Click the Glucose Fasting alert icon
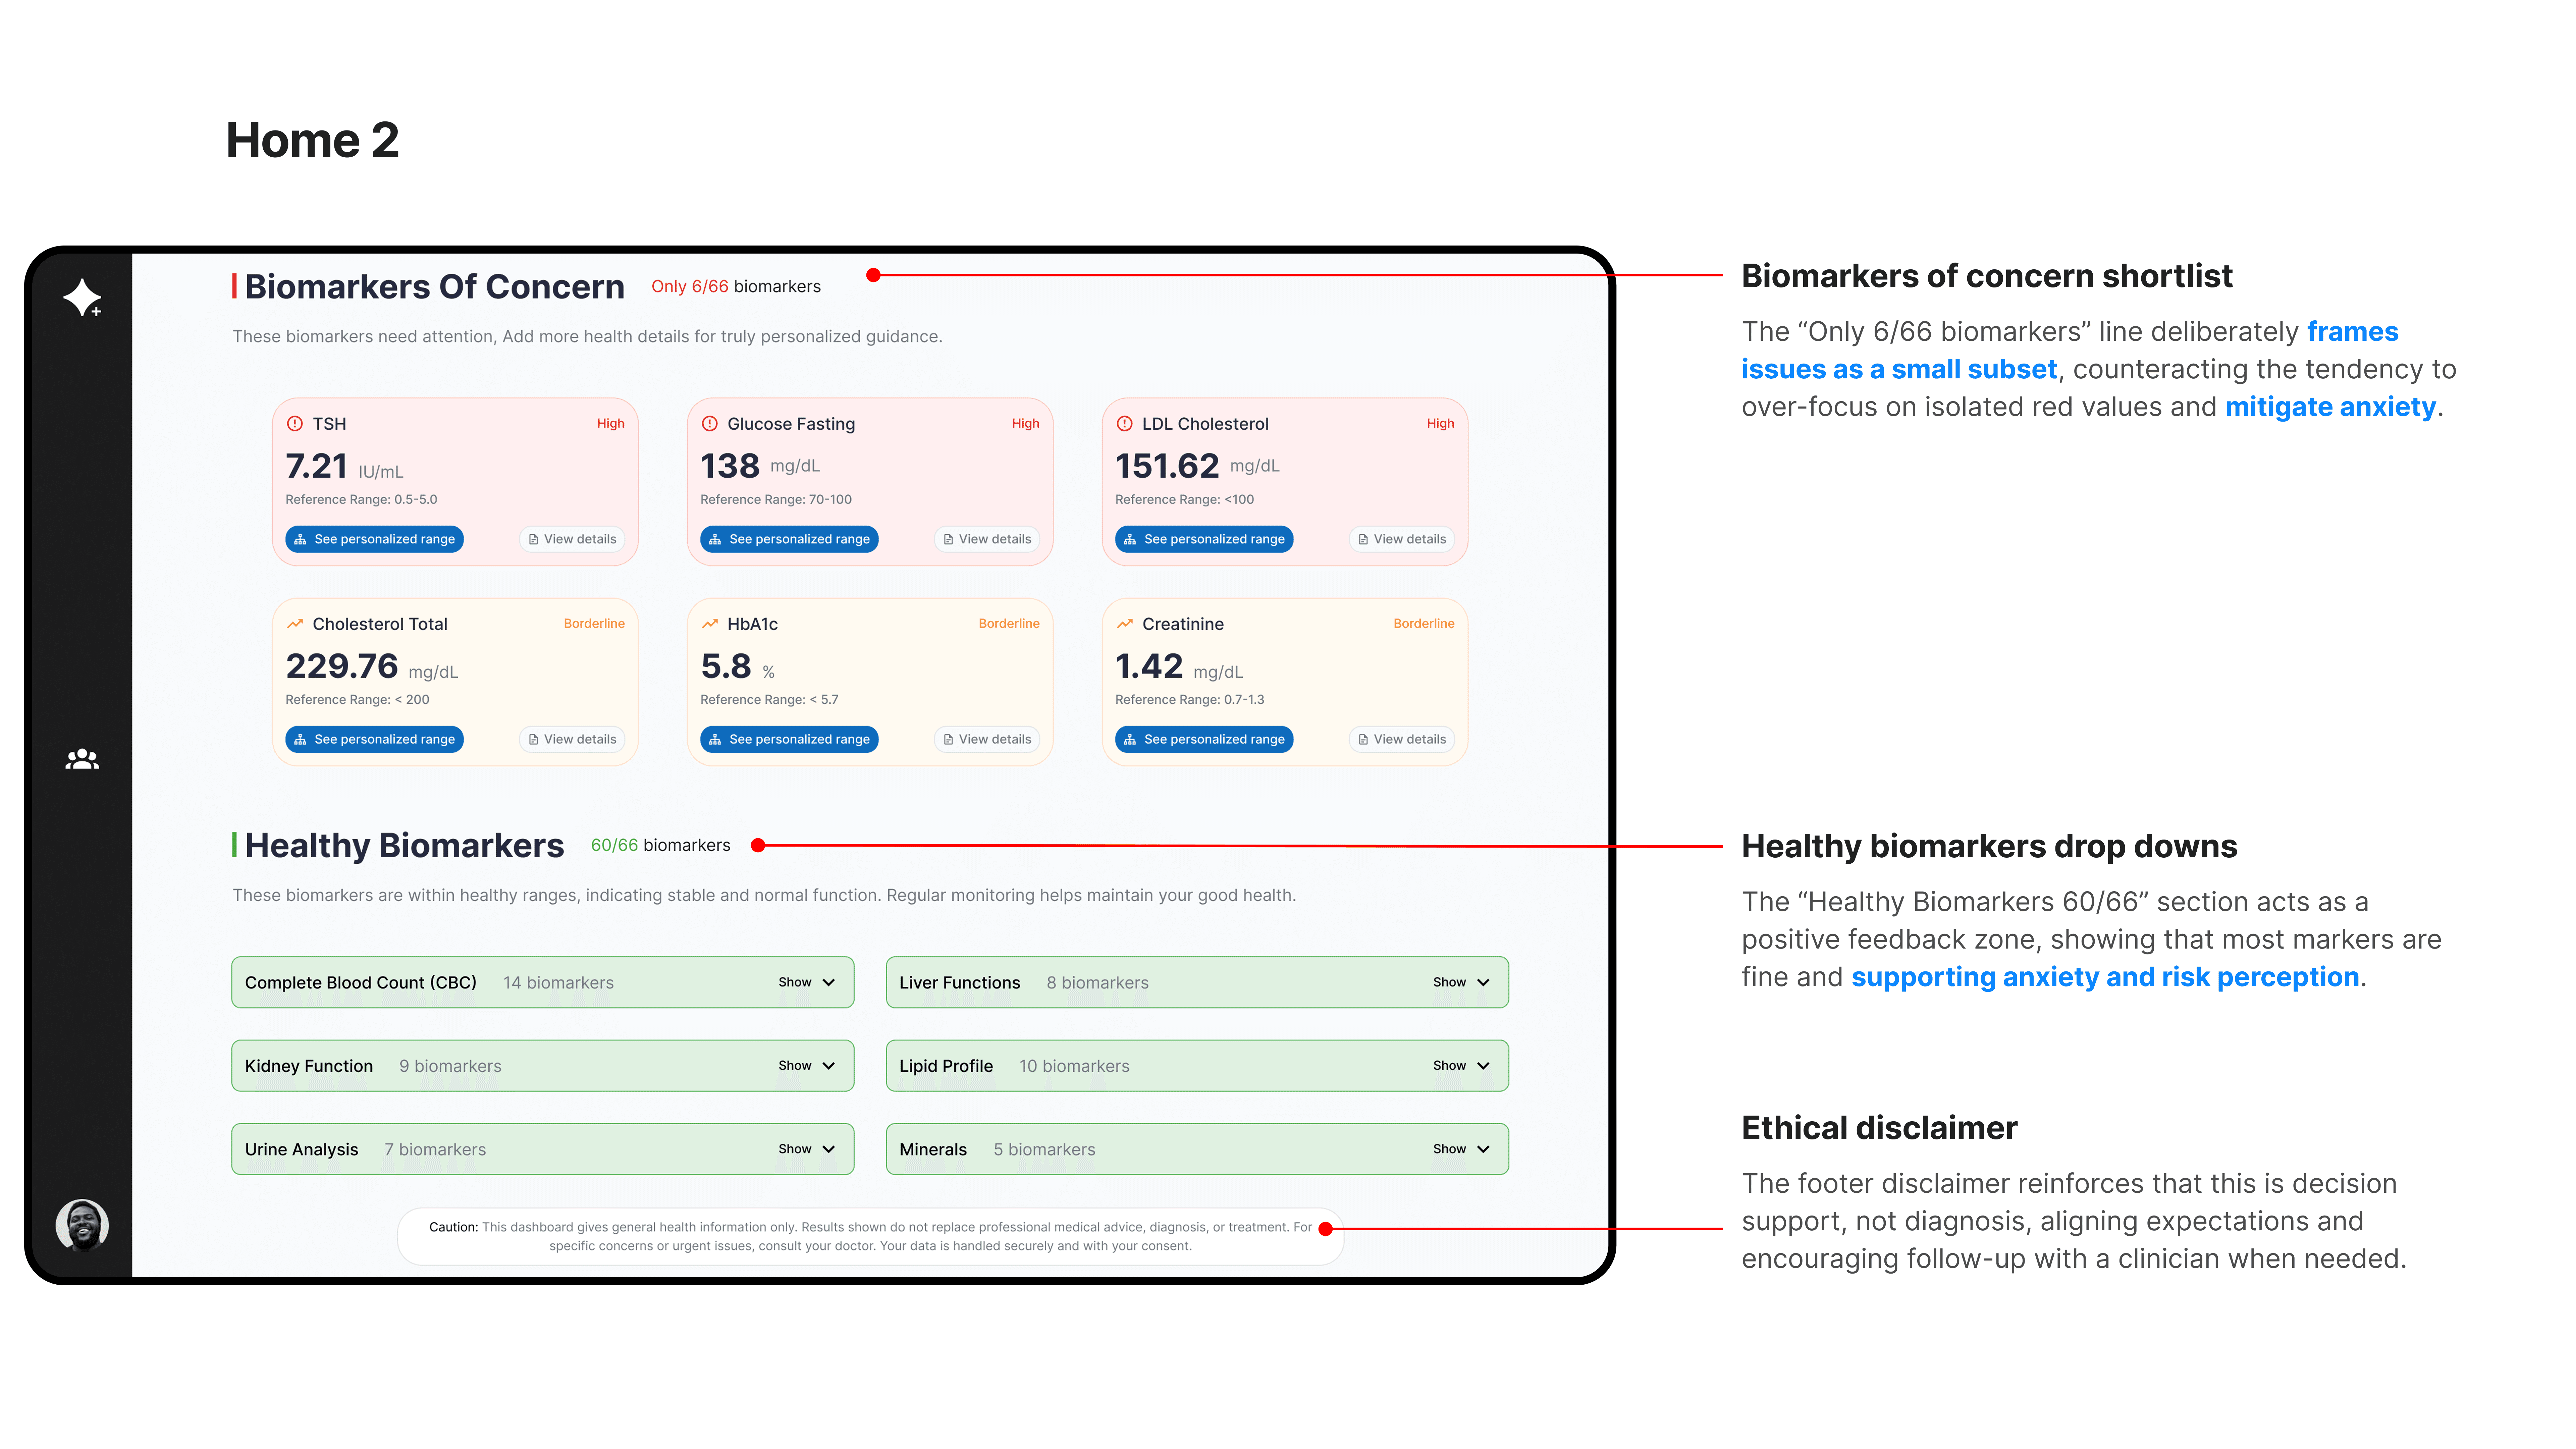Viewport: 2576px width, 1449px height. [710, 424]
